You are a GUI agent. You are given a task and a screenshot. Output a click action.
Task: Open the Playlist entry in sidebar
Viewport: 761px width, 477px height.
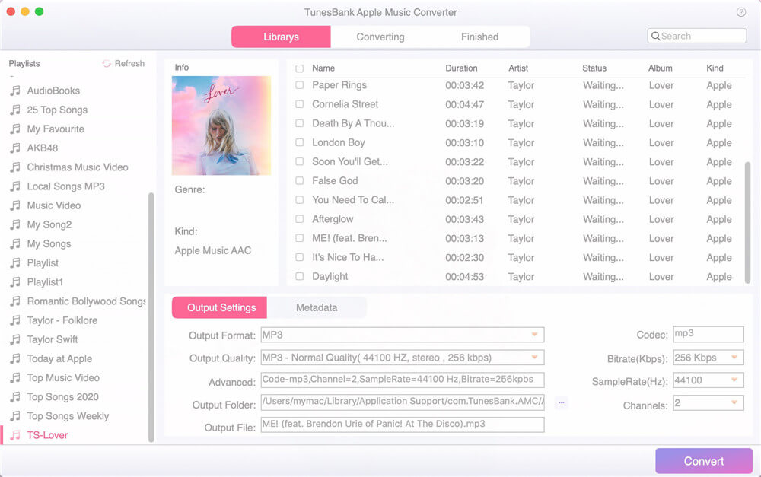tap(43, 263)
